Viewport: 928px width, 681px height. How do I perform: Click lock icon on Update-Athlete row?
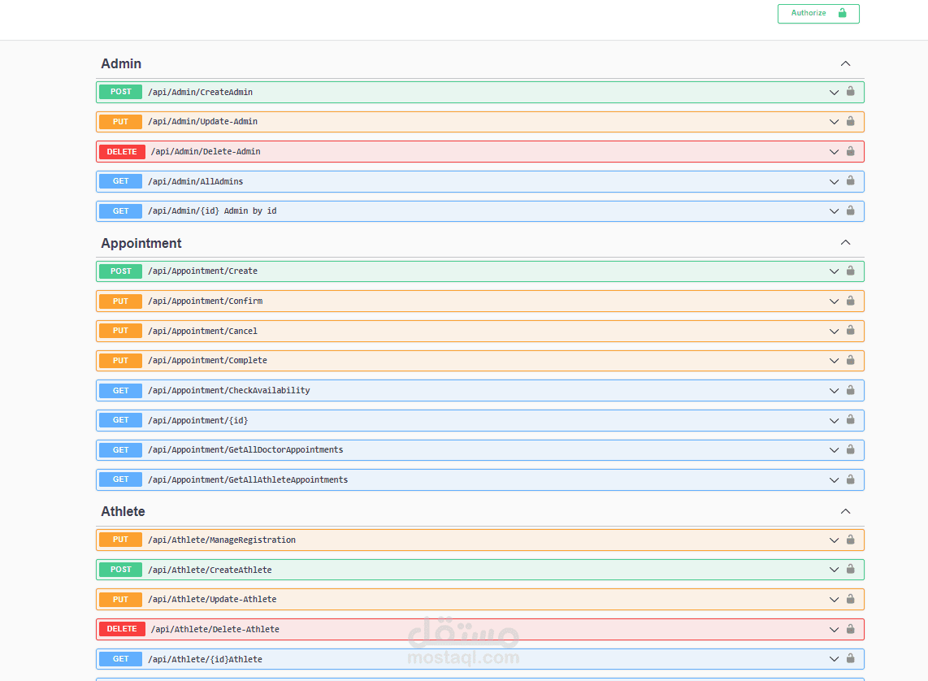pyautogui.click(x=851, y=599)
